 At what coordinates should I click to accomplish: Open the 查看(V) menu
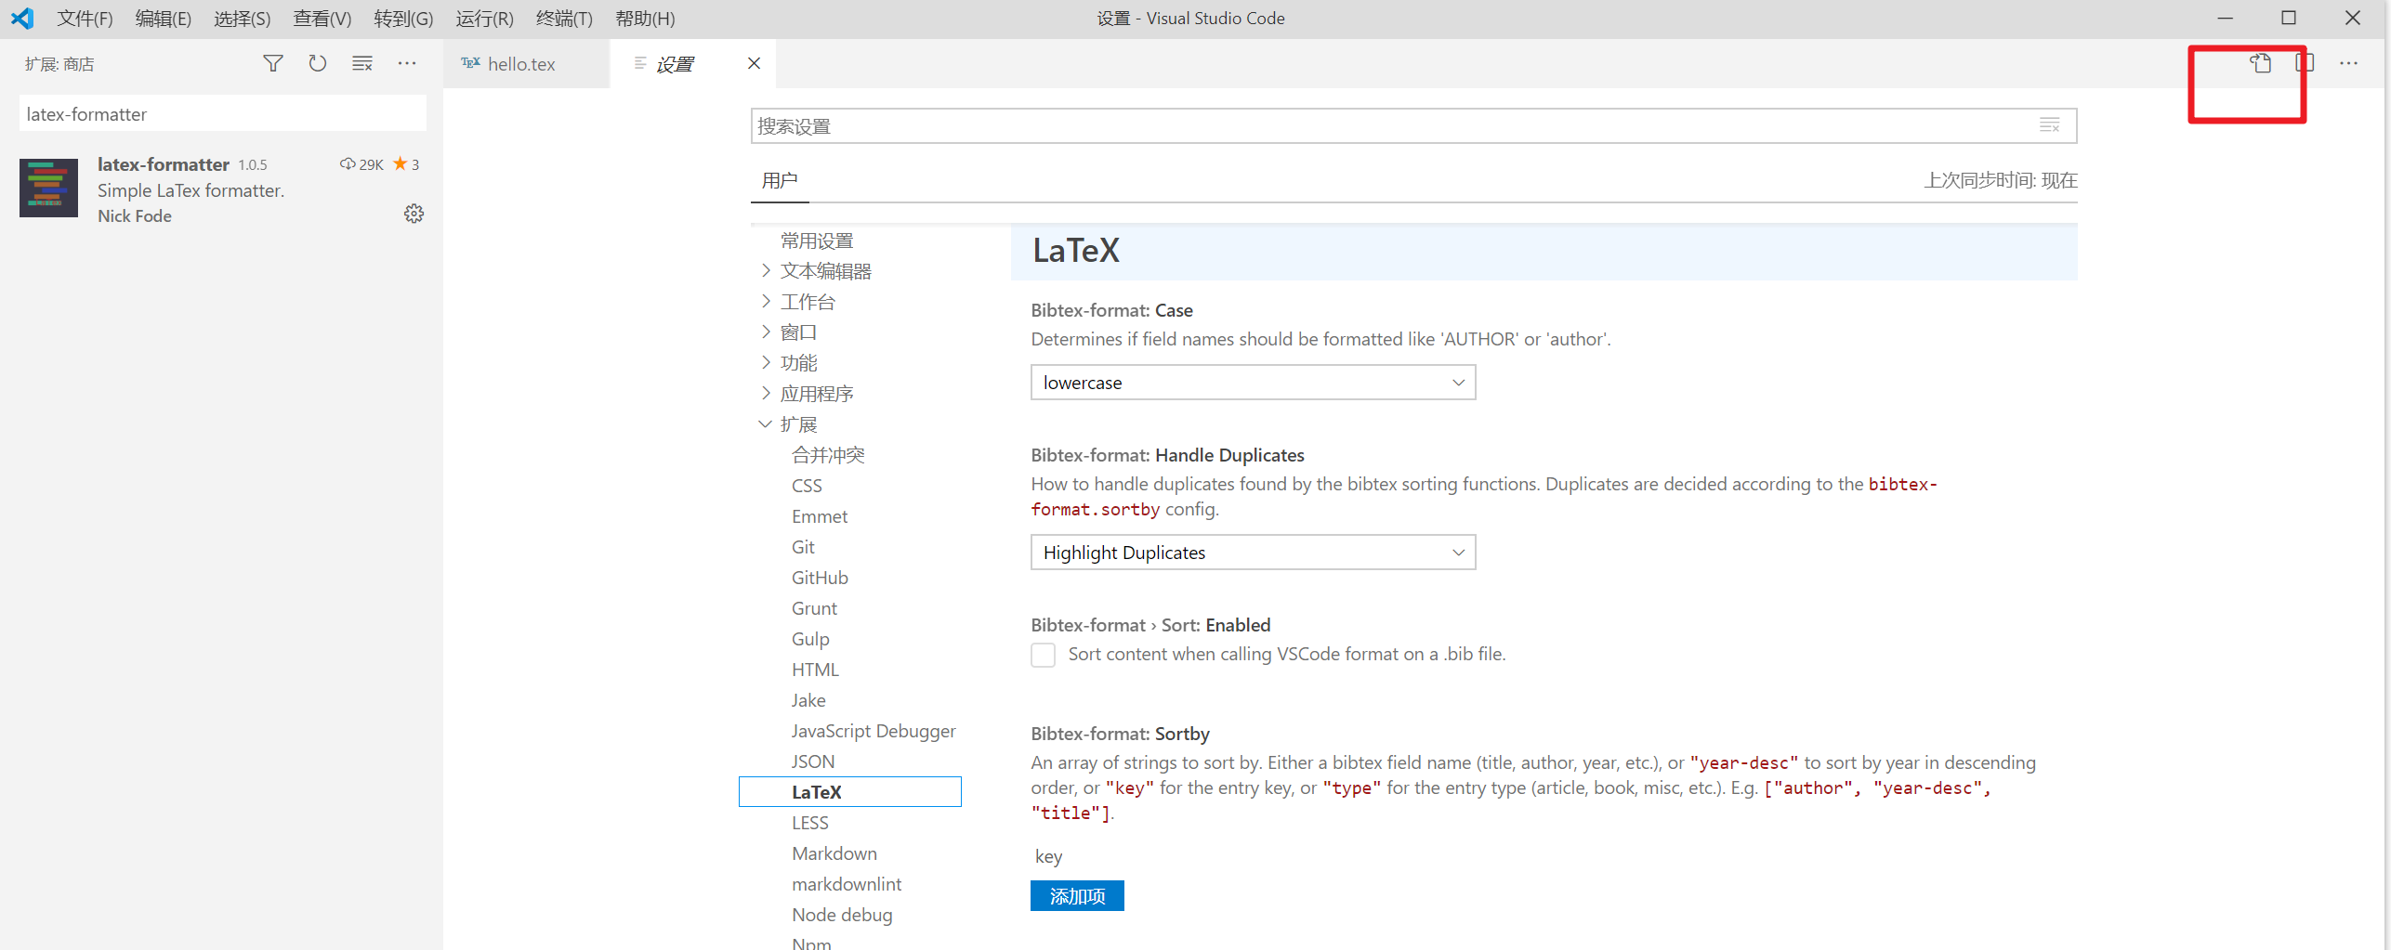pos(322,18)
